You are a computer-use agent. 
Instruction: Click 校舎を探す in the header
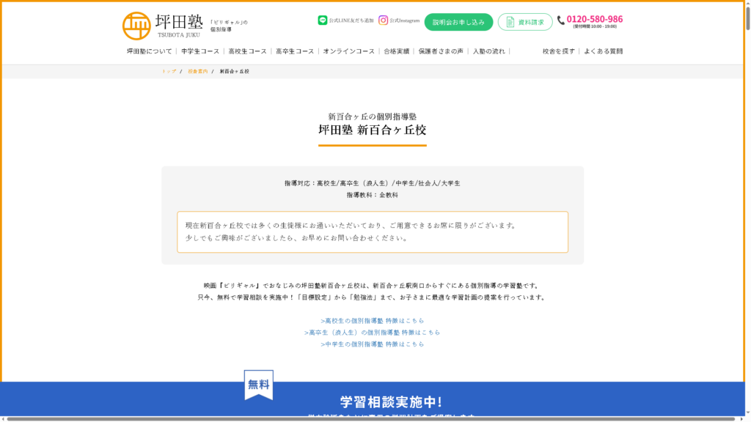[x=558, y=51]
